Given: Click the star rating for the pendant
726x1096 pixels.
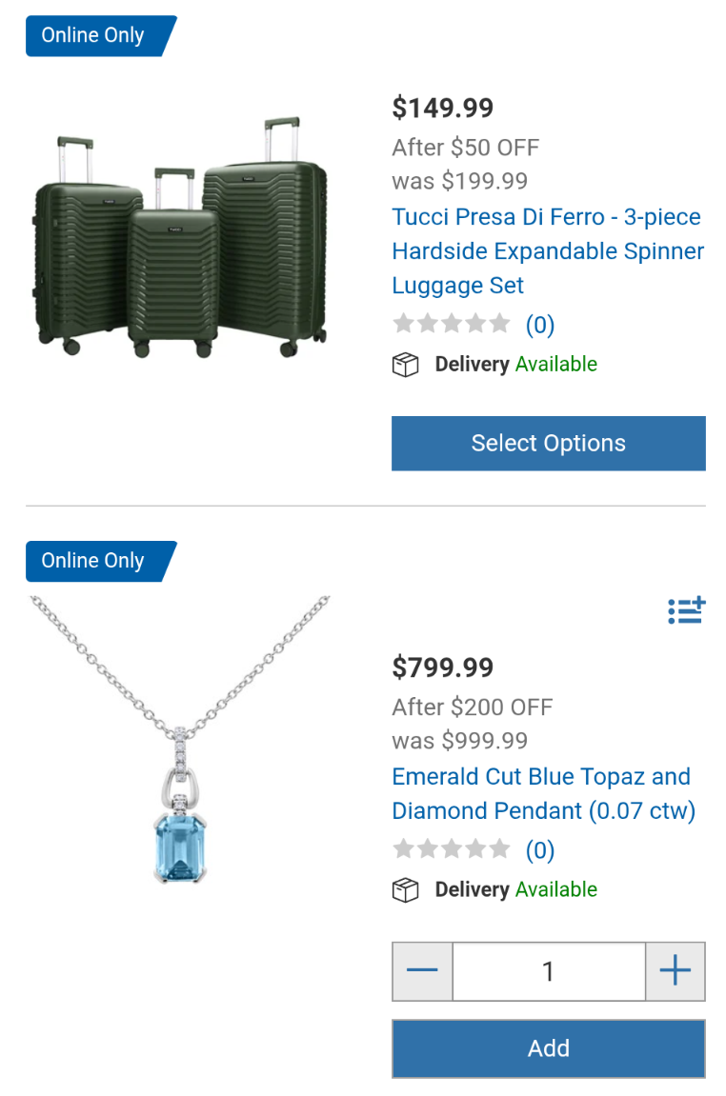Looking at the screenshot, I should click(x=452, y=849).
